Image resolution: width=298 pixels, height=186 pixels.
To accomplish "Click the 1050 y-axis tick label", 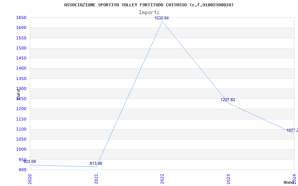I will (21, 139).
